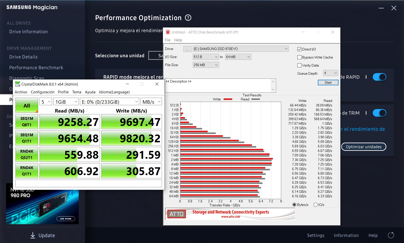Click the Description scroll up arrow

273,82
